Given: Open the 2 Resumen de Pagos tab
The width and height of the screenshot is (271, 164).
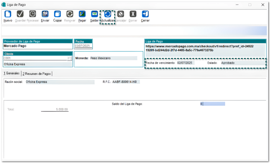Looking at the screenshot, I should 37,74.
